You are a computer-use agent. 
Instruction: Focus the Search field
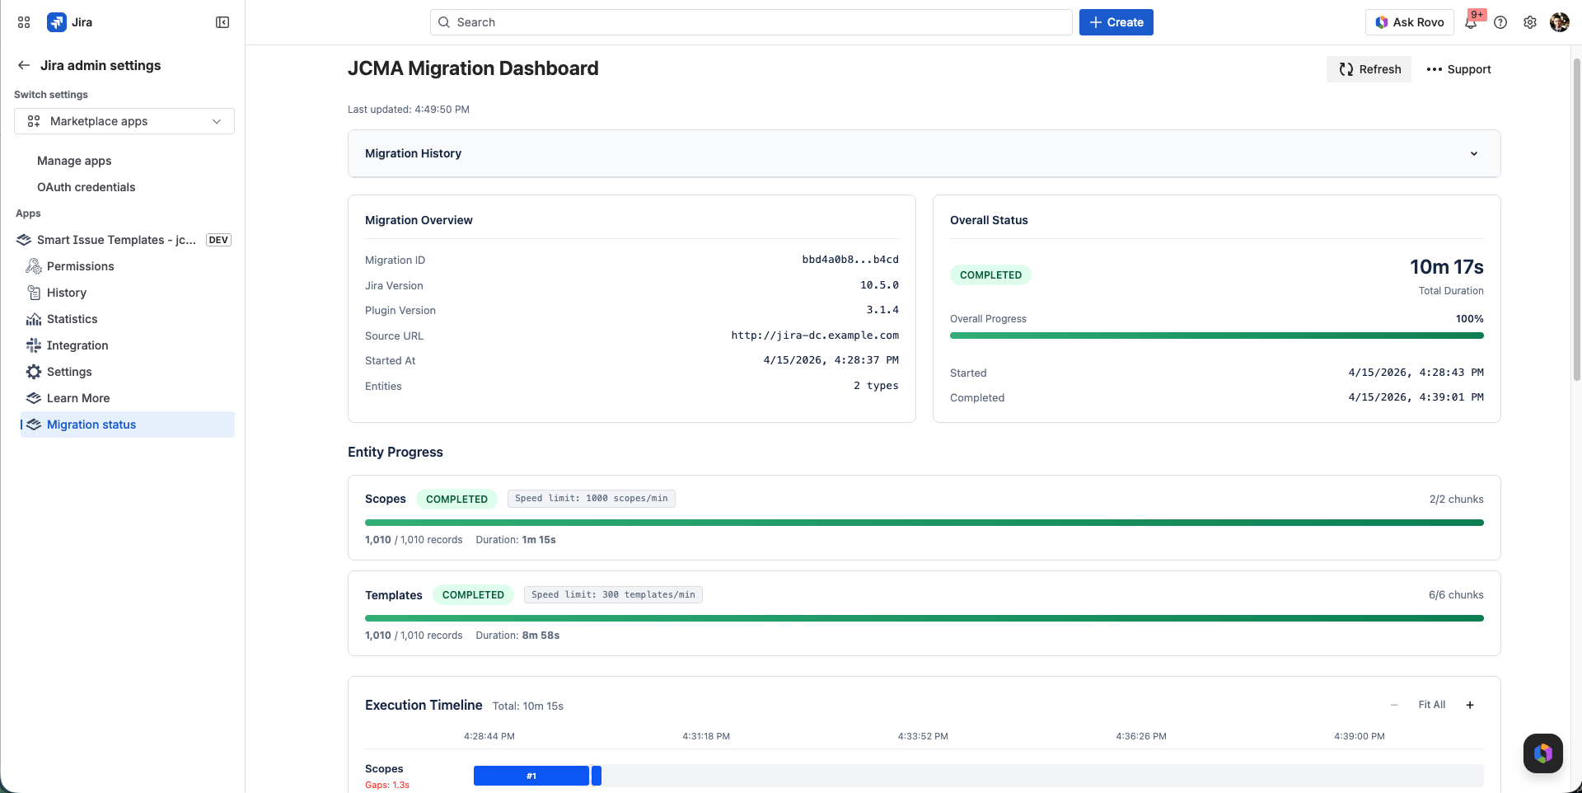pos(751,22)
